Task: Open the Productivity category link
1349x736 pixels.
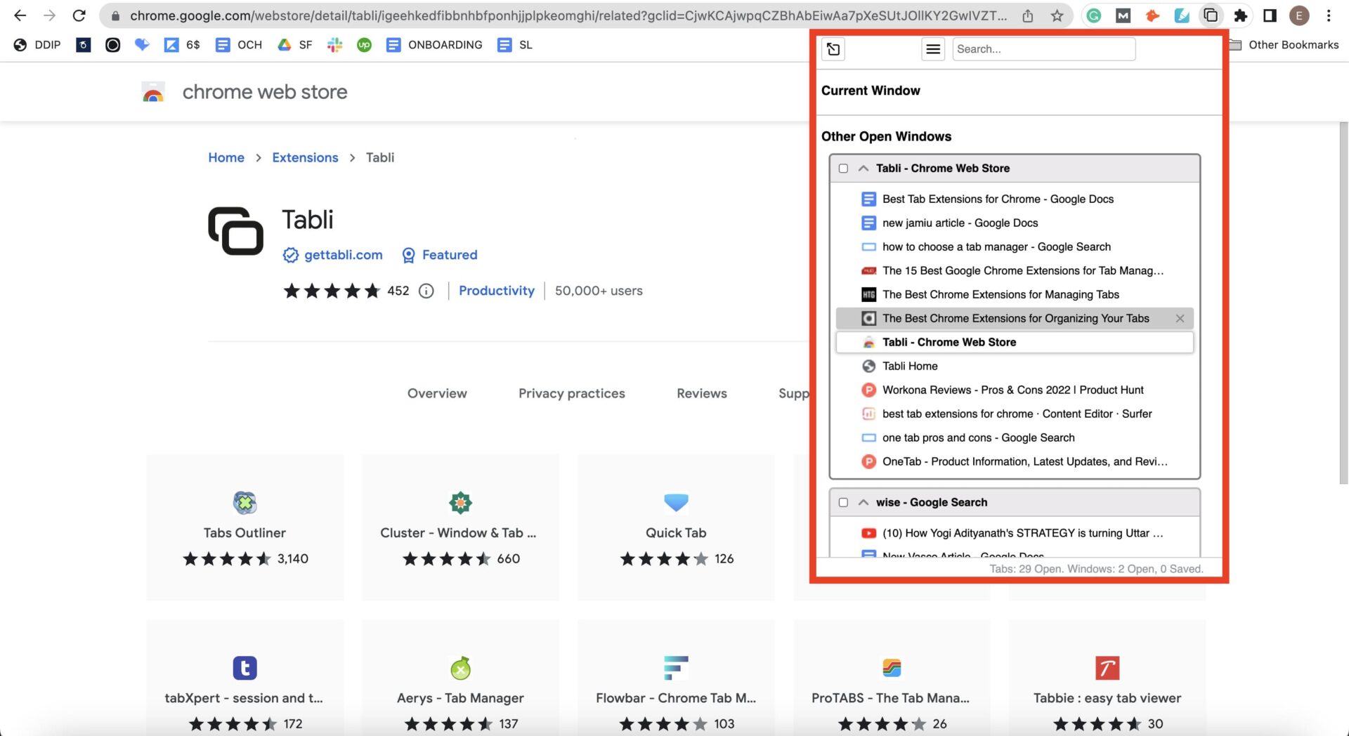Action: [497, 291]
